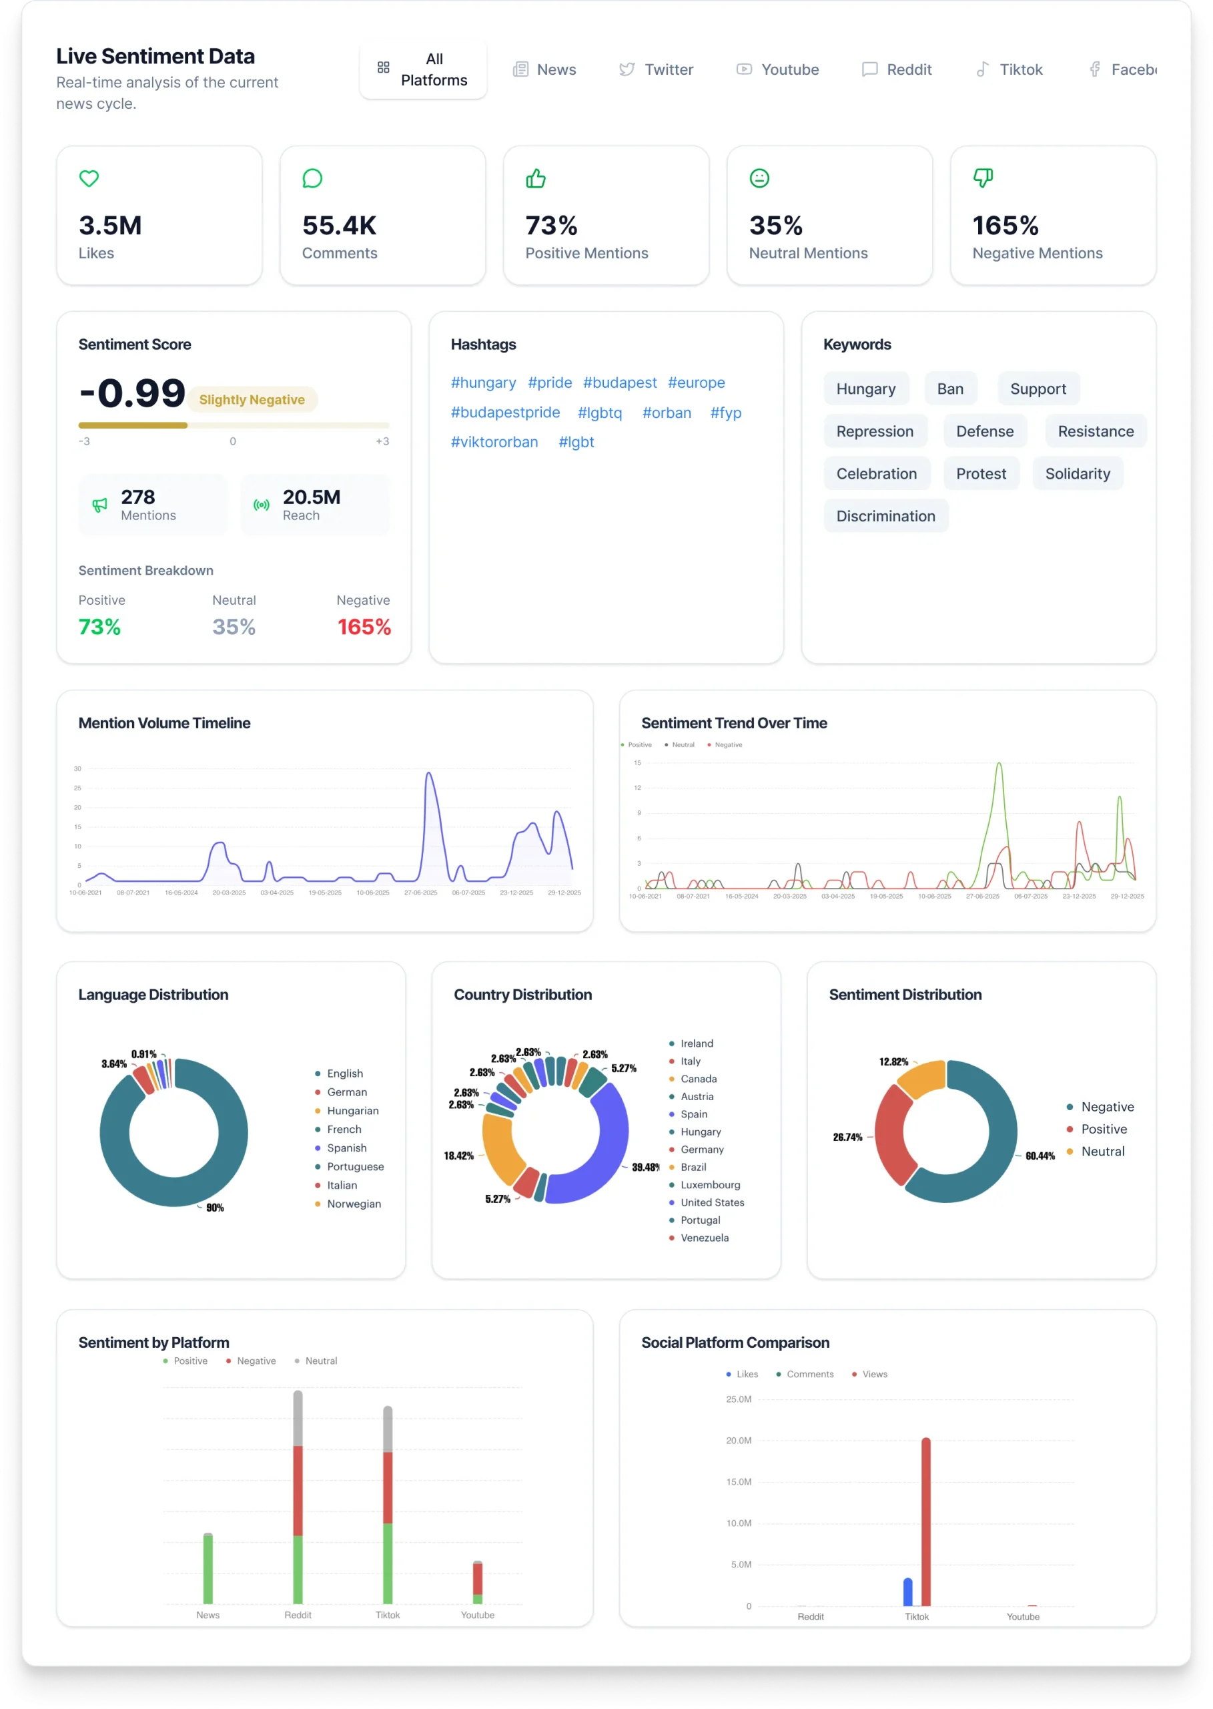Image resolution: width=1213 pixels, height=1709 pixels.
Task: Click the broadcast Reach icon
Action: pyautogui.click(x=262, y=505)
